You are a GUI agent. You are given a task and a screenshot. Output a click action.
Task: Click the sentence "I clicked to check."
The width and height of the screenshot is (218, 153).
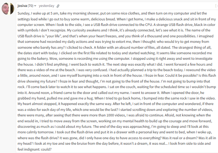[79, 48]
